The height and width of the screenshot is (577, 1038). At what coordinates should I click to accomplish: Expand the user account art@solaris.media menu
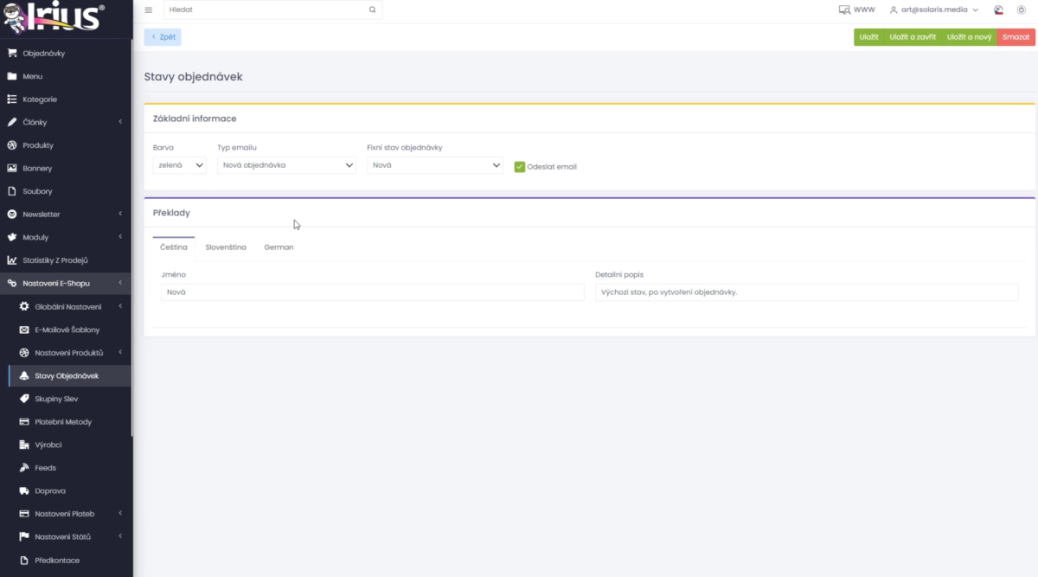coord(934,10)
